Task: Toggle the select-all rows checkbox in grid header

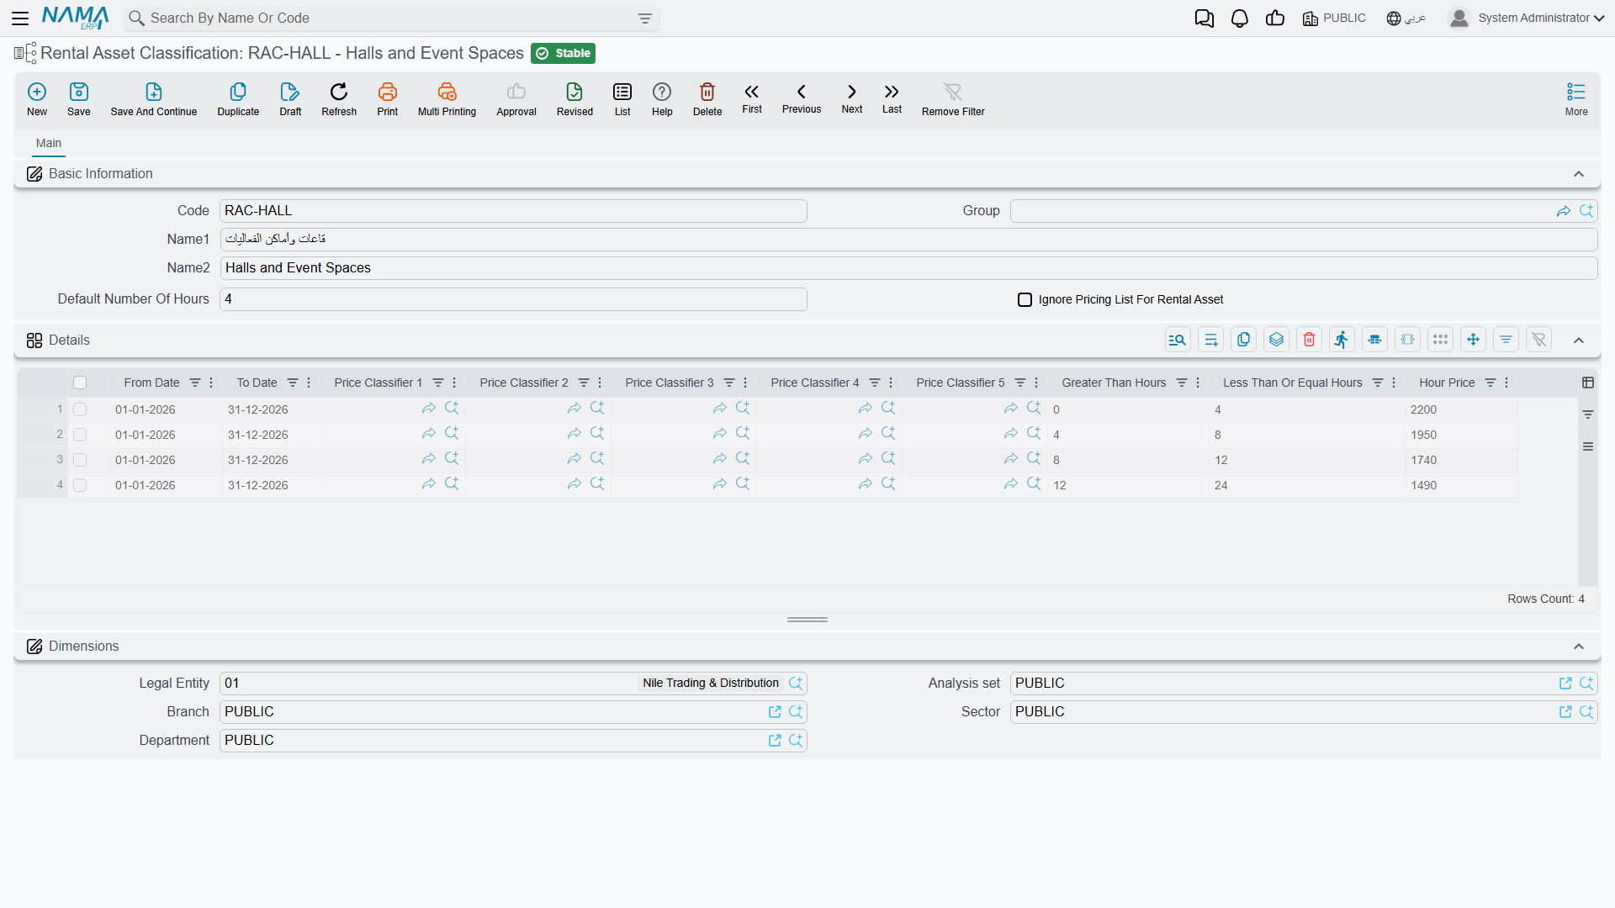Action: pyautogui.click(x=80, y=383)
